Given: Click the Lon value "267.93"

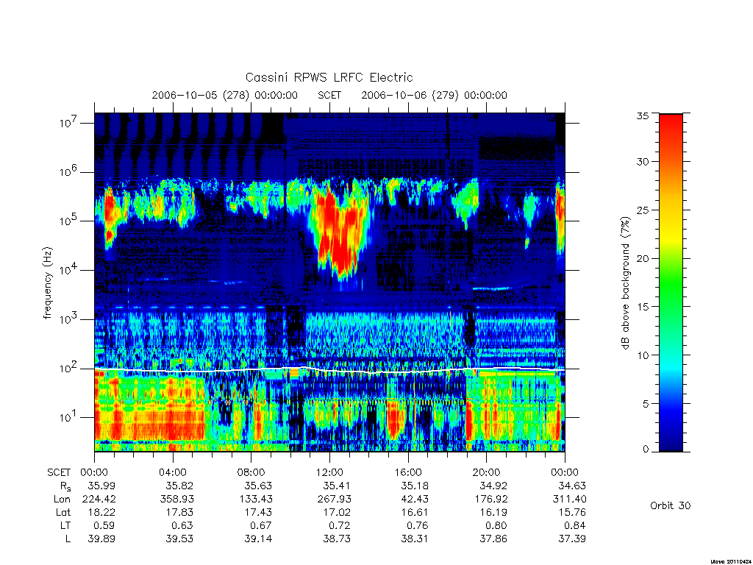Looking at the screenshot, I should (x=335, y=500).
